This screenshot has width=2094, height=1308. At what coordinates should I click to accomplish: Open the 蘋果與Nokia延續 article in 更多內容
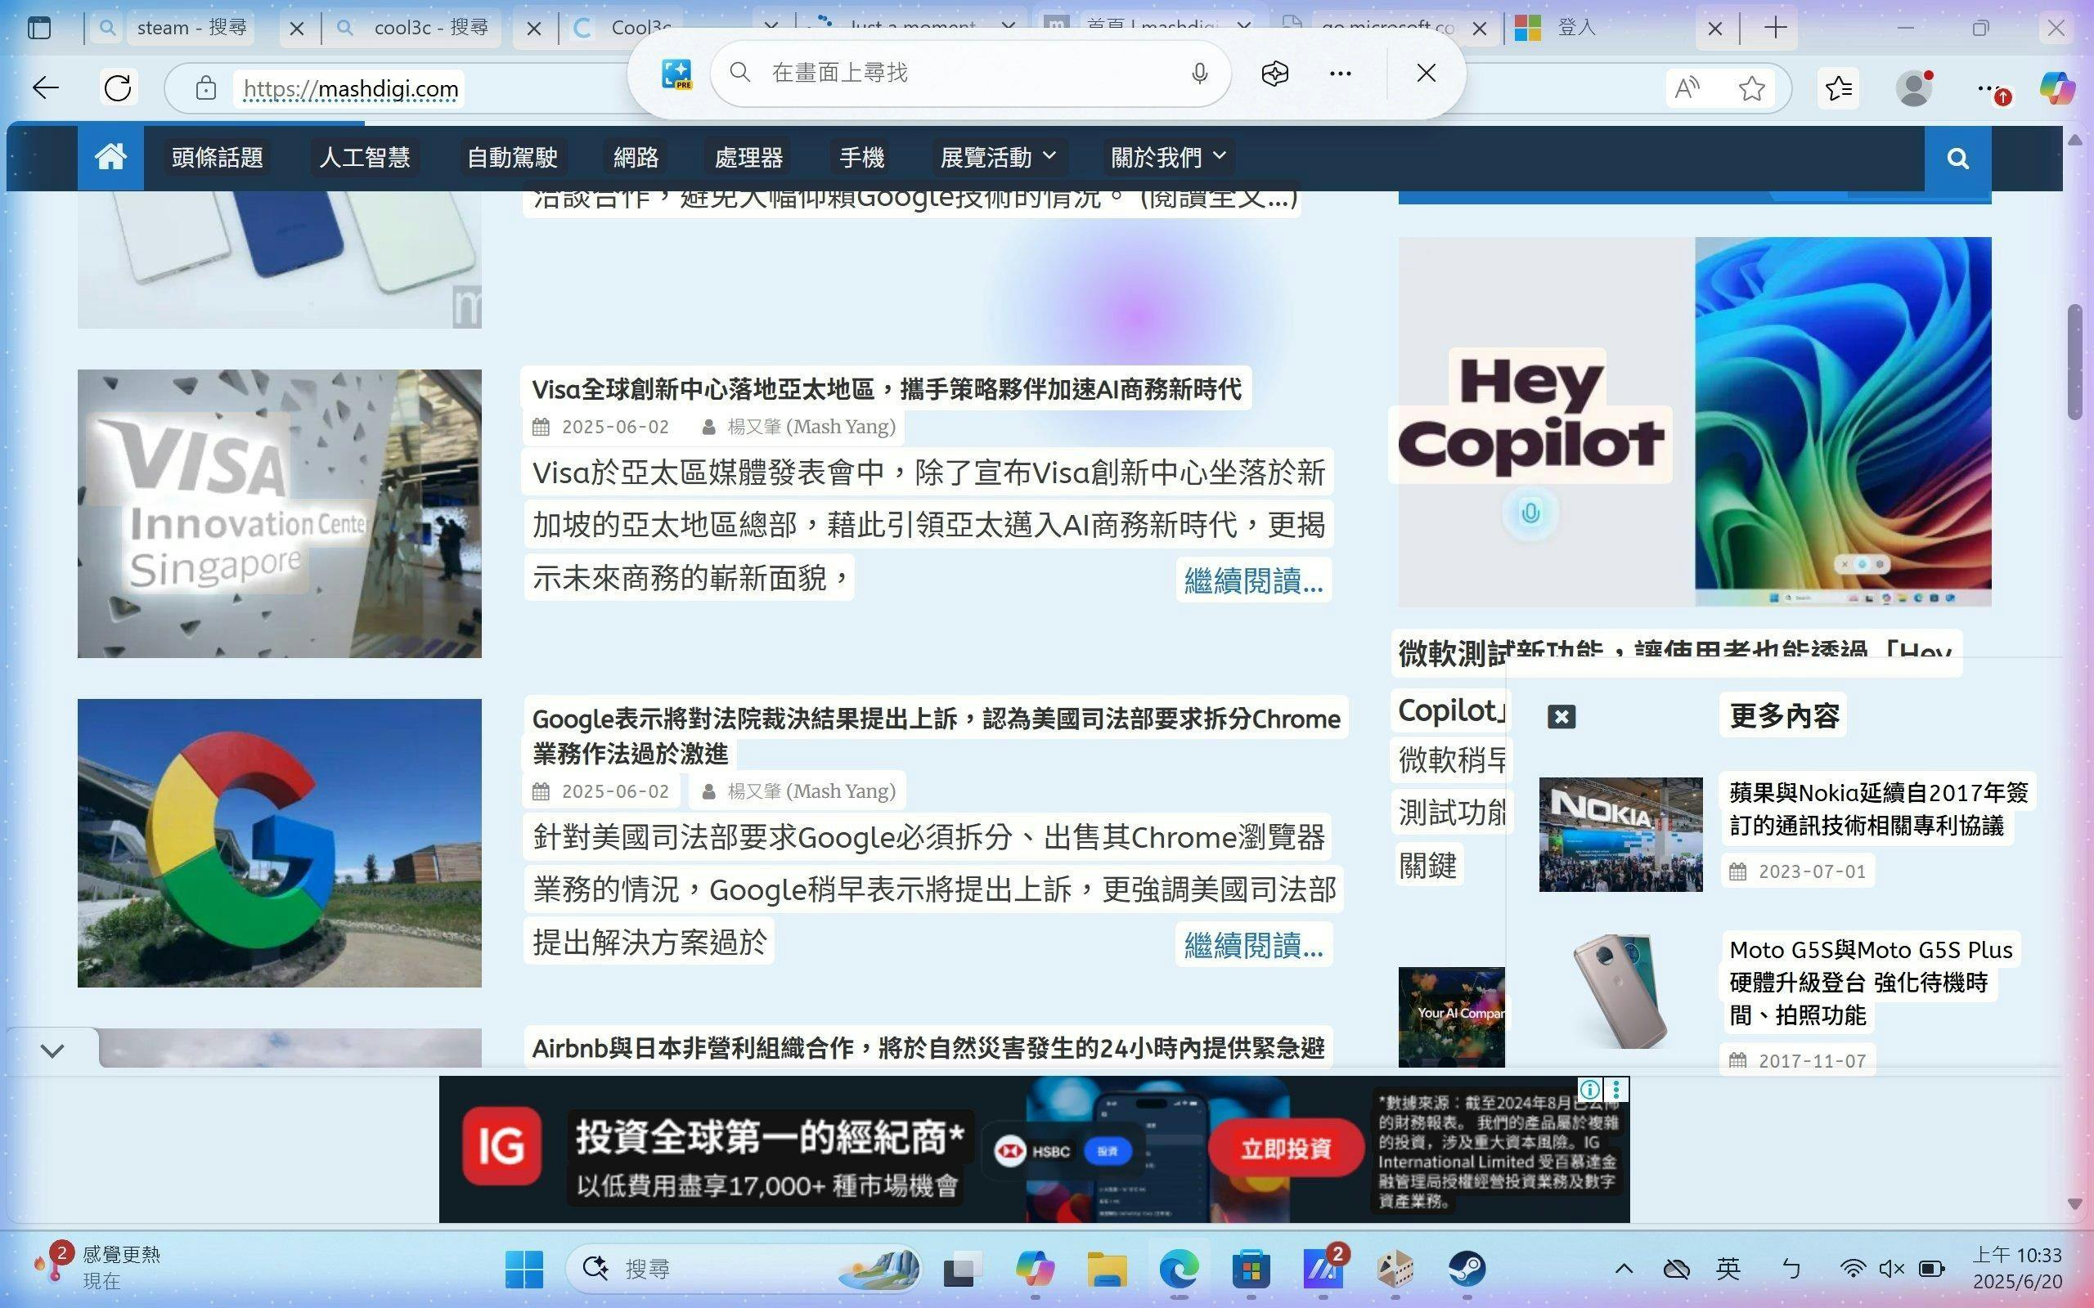coord(1878,808)
